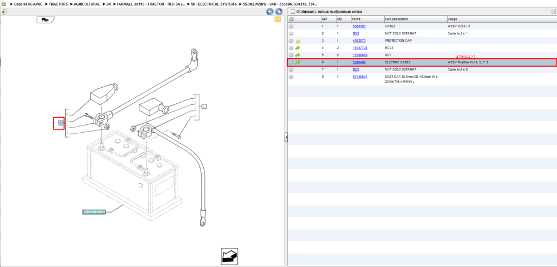
Task: Click the return arrow icon below the diagram
Action: point(229,256)
